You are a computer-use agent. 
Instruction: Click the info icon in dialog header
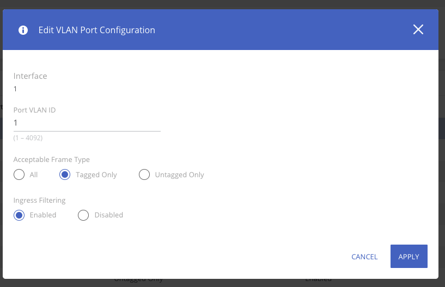[23, 30]
